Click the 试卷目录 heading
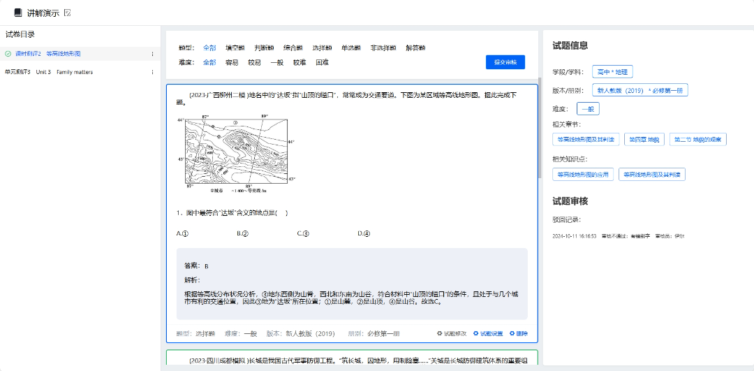The height and width of the screenshot is (371, 754). (x=20, y=35)
